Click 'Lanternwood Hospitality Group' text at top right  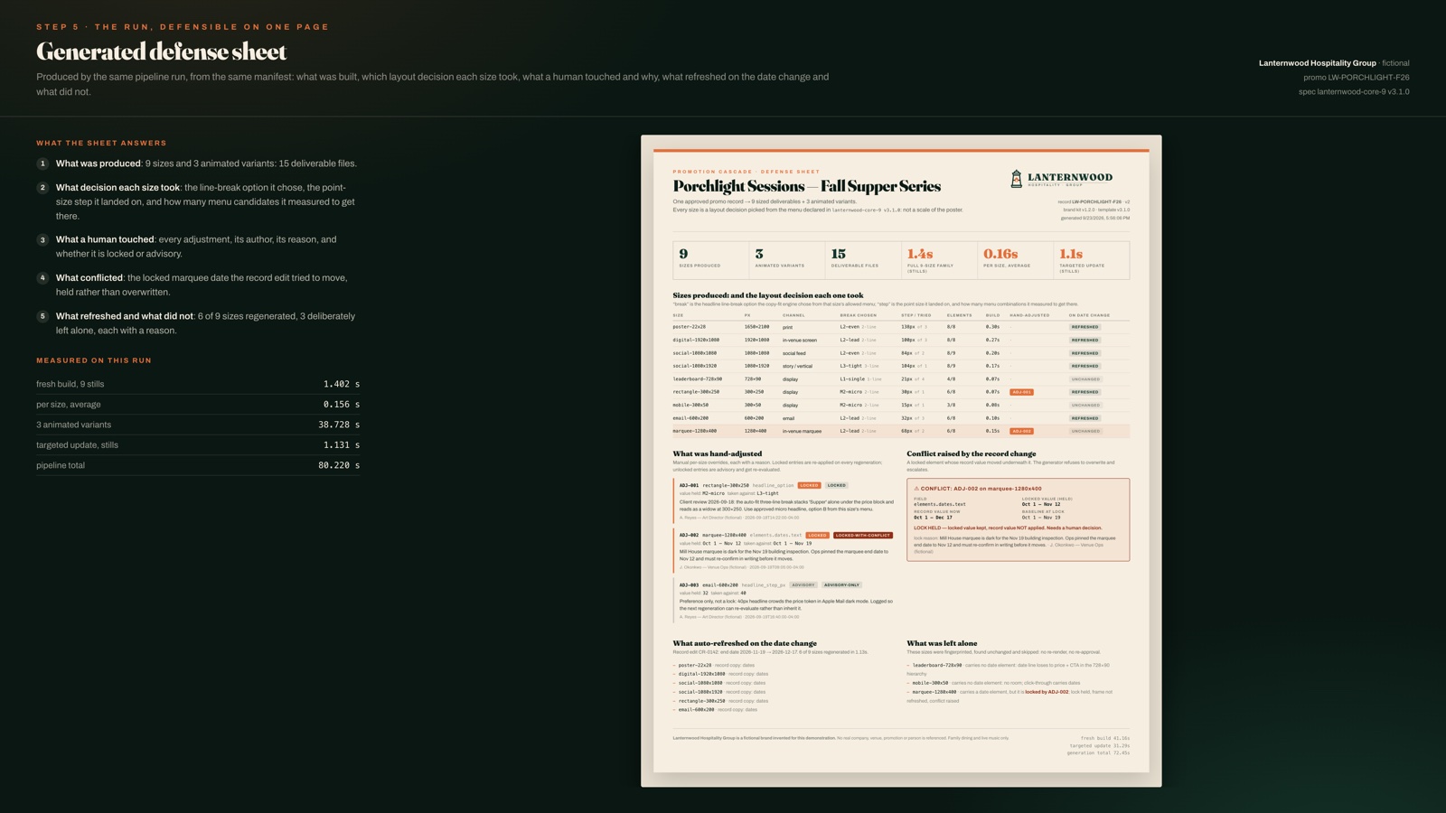click(1317, 63)
